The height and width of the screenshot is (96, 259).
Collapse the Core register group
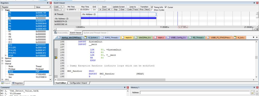[x=2, y=10]
